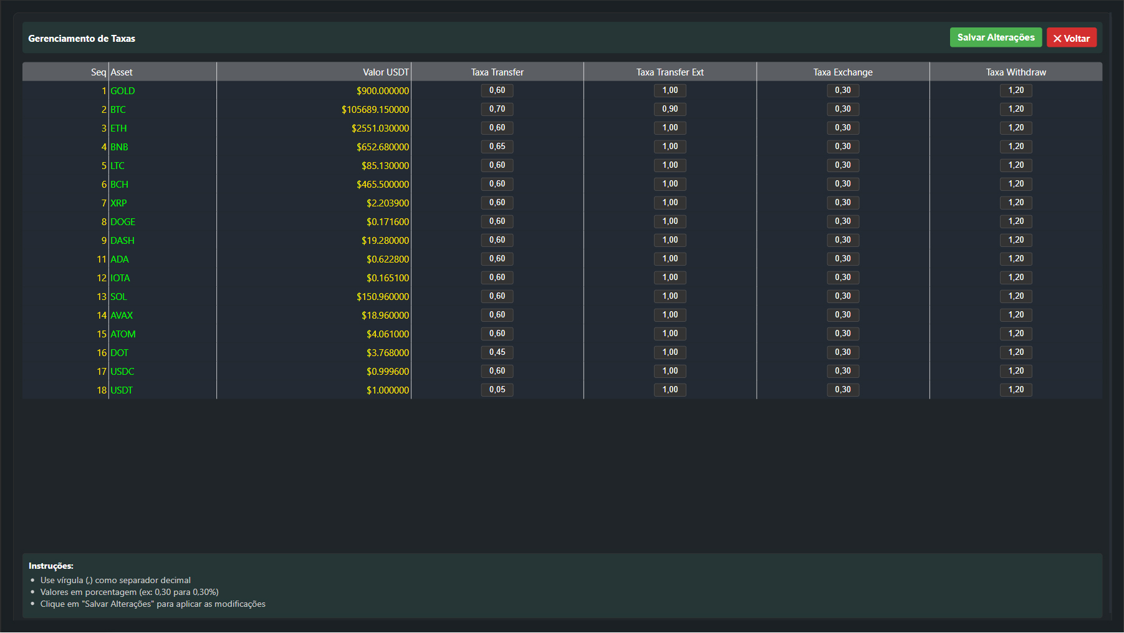
Task: Edit DOGE Taxa Exchange field
Action: click(843, 221)
